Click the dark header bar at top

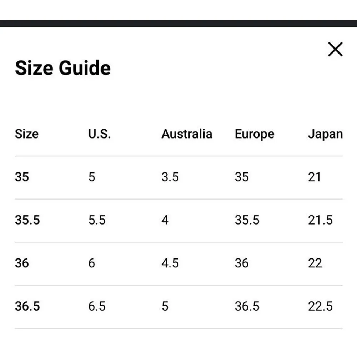pyautogui.click(x=178, y=24)
